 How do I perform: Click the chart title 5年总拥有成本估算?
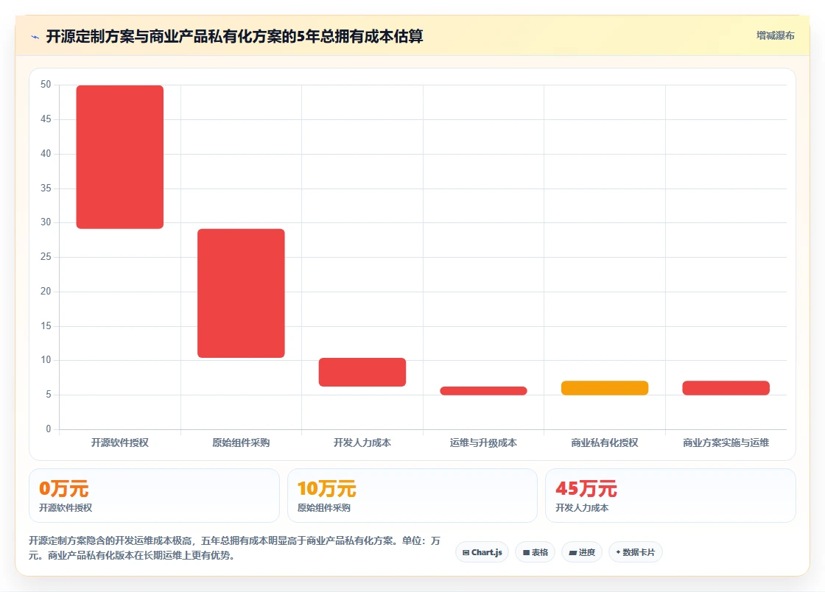(x=235, y=36)
